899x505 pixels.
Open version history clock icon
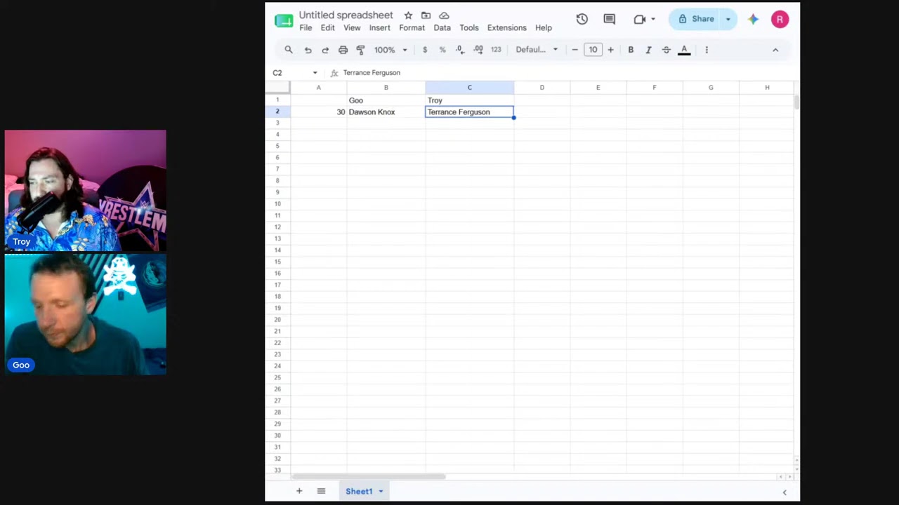pos(582,19)
